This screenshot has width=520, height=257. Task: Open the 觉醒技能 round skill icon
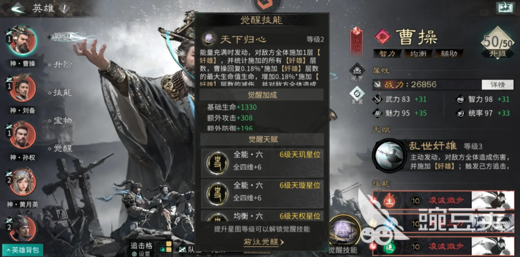click(x=344, y=231)
